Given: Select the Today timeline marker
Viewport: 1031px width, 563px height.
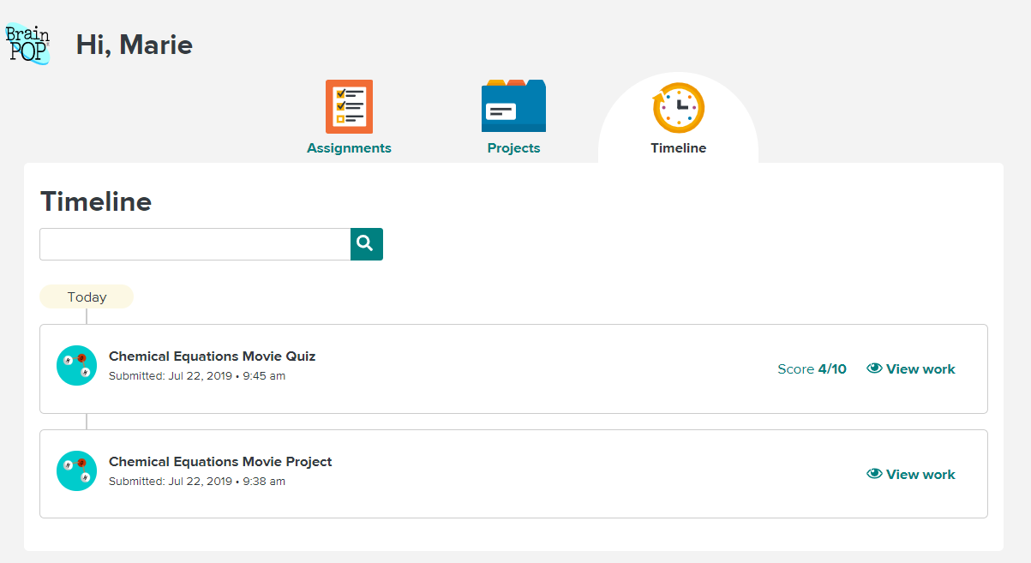Looking at the screenshot, I should click(87, 297).
